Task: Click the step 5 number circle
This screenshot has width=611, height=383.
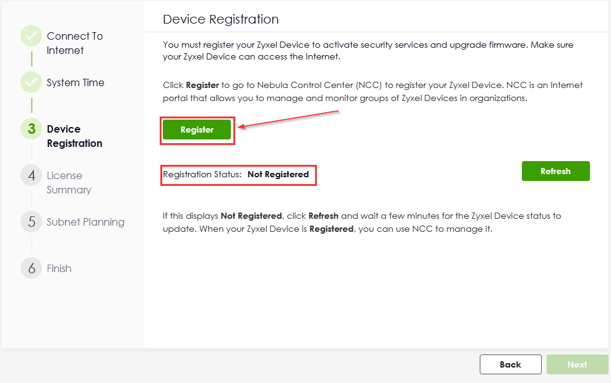Action: [31, 222]
